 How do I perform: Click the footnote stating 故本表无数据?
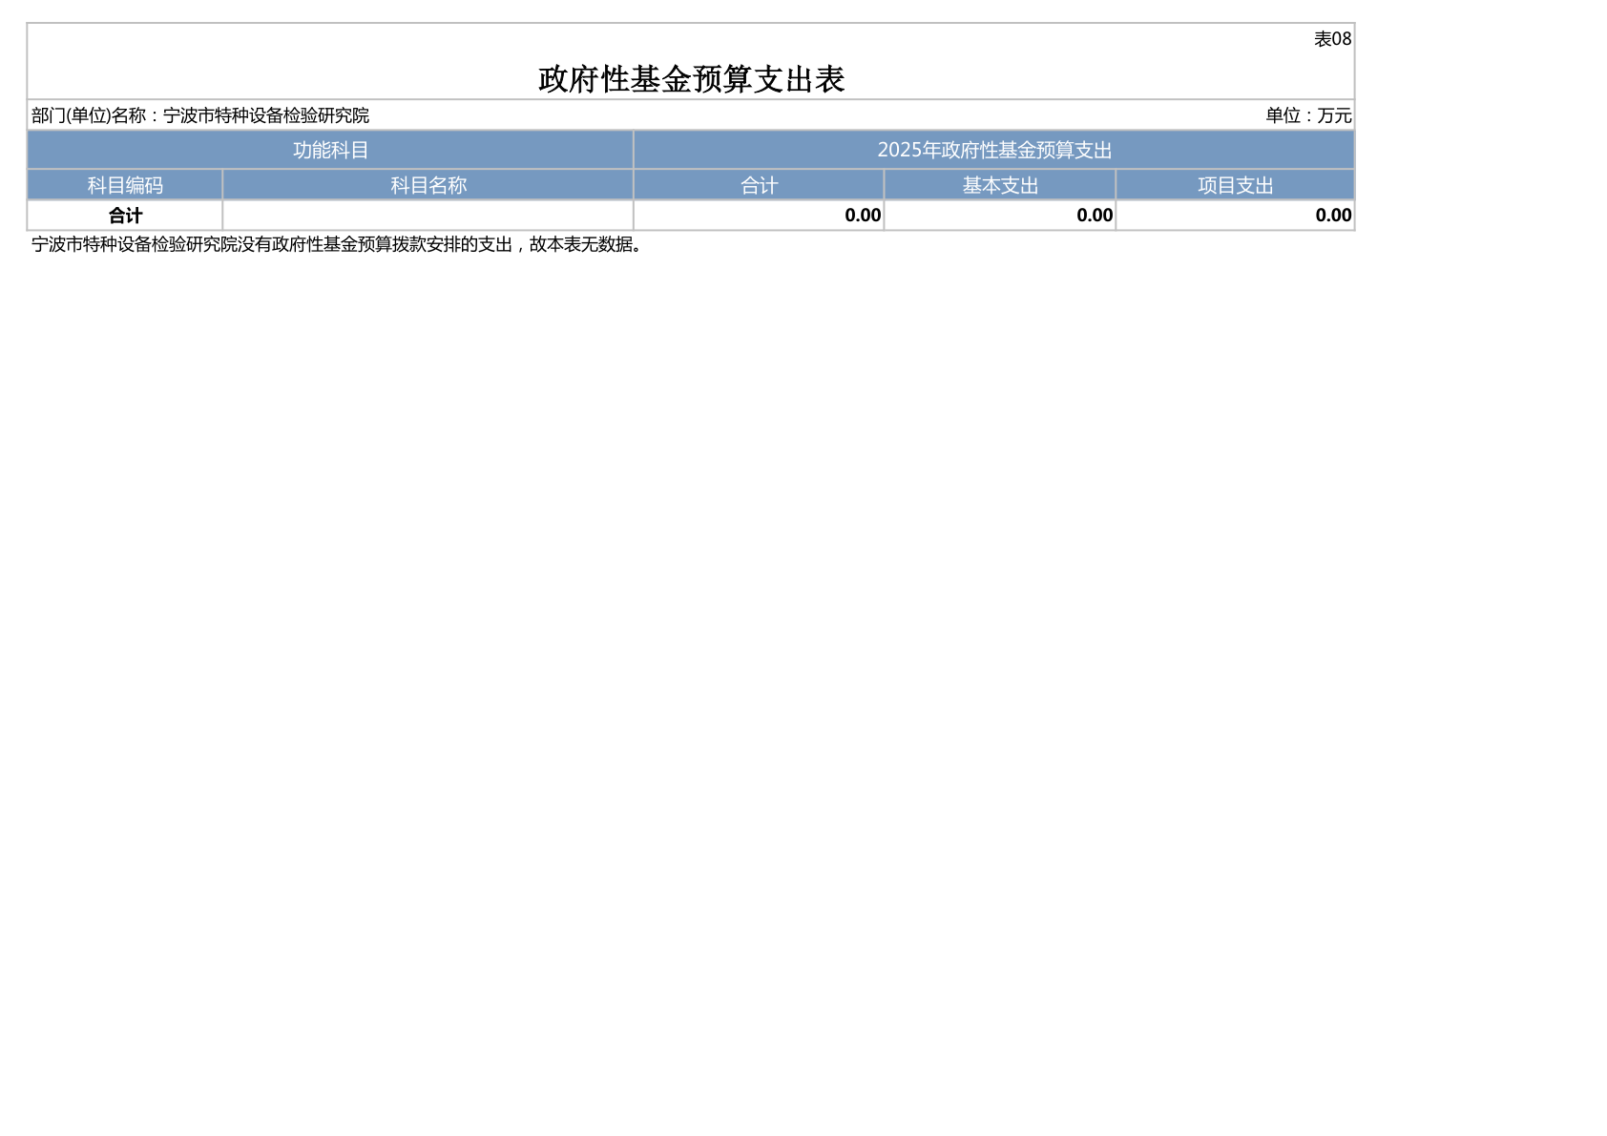(x=340, y=244)
